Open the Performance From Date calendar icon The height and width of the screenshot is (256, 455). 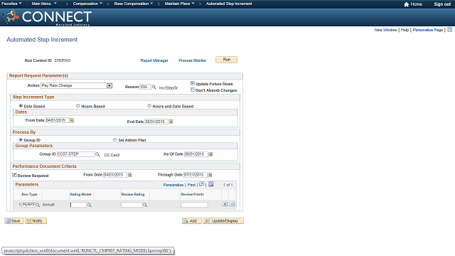(129, 175)
